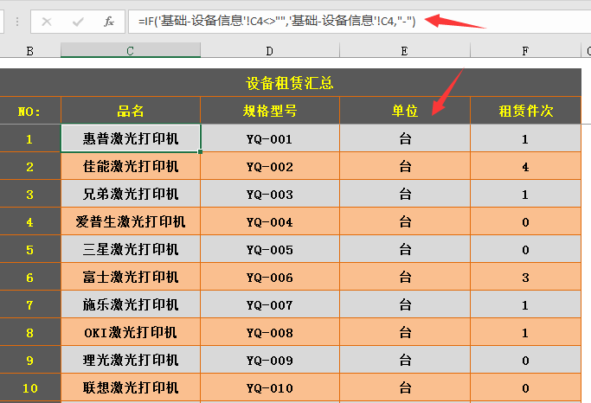Click model cell YQ-008
The height and width of the screenshot is (403, 591).
270,332
